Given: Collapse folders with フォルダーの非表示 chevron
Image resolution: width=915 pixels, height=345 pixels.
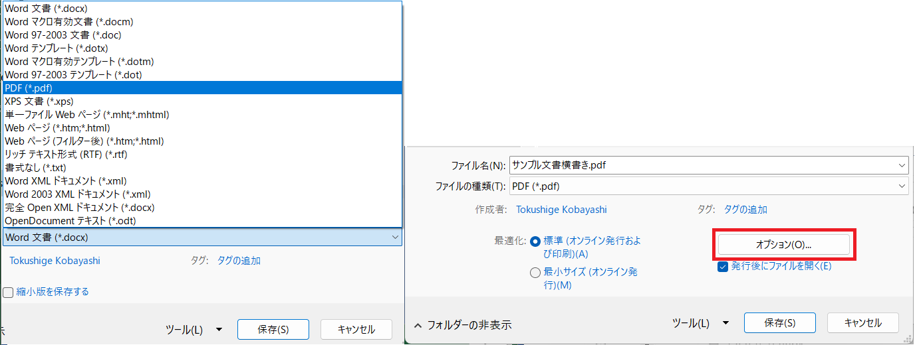Looking at the screenshot, I should (x=418, y=325).
